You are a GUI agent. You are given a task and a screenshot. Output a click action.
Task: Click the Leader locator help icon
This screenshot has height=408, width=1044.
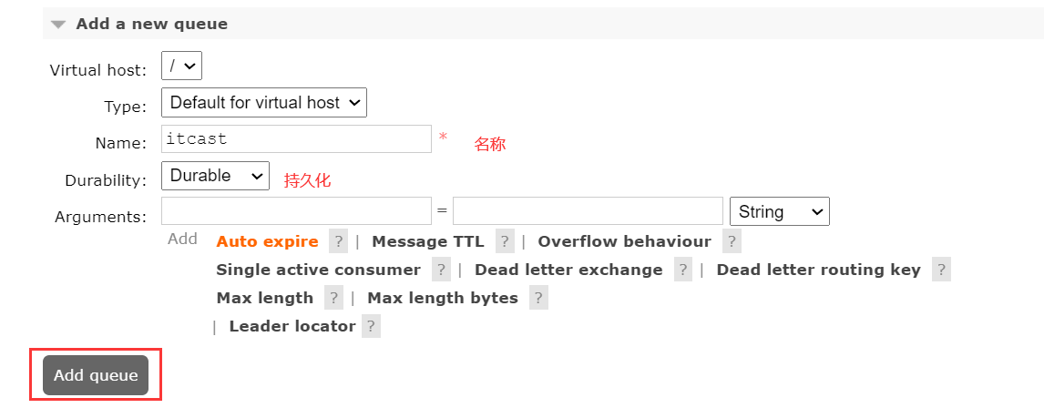370,326
